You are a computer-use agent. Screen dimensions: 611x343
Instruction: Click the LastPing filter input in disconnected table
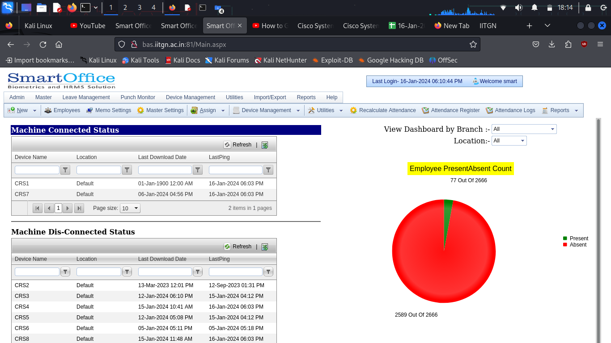pyautogui.click(x=235, y=272)
